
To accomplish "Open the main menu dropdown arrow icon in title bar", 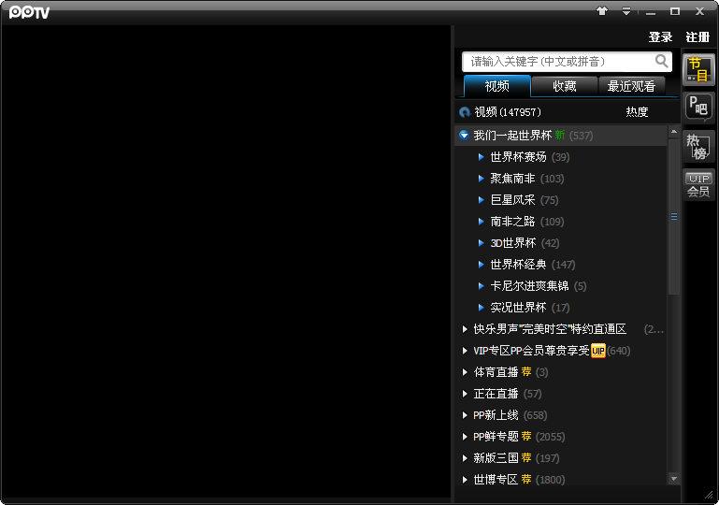I will pos(626,11).
